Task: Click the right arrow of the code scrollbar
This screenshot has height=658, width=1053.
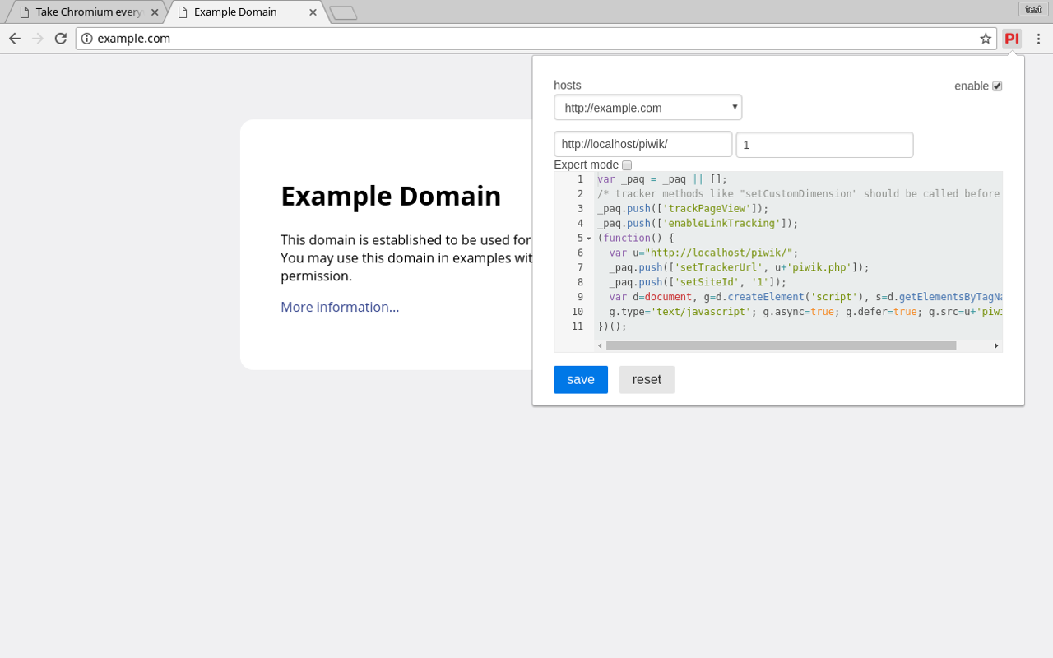Action: point(995,345)
